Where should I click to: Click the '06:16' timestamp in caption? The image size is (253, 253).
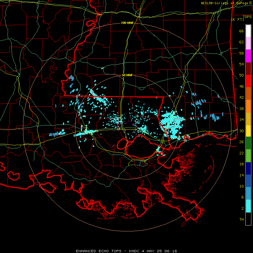pos(171,251)
